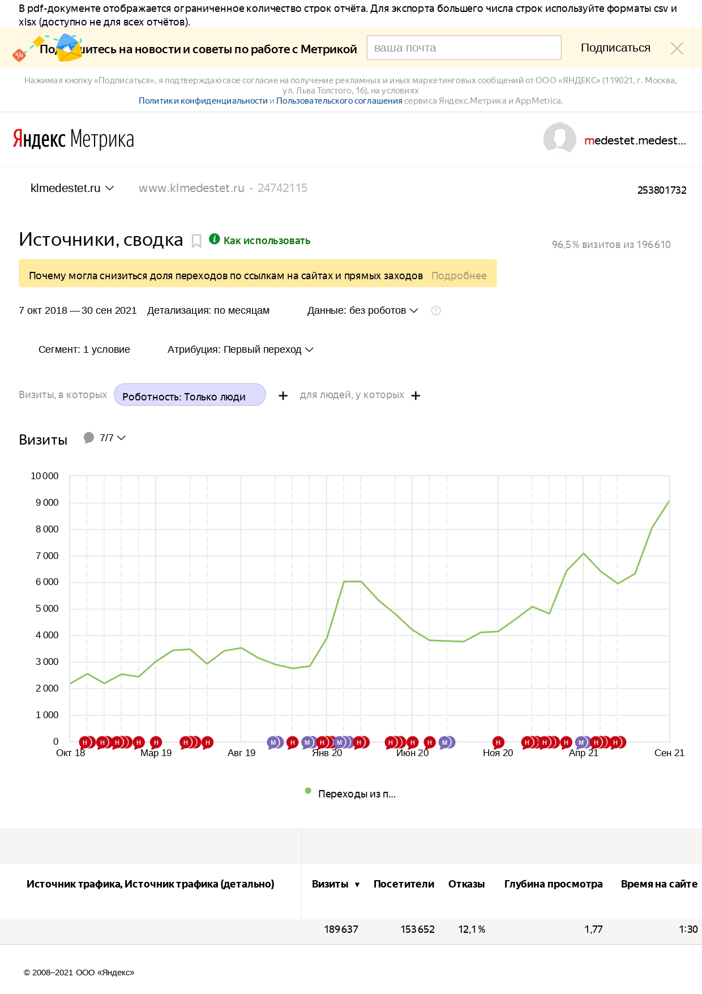The height and width of the screenshot is (994, 702).
Task: Click the time on site value 1:30
Action: [x=688, y=929]
